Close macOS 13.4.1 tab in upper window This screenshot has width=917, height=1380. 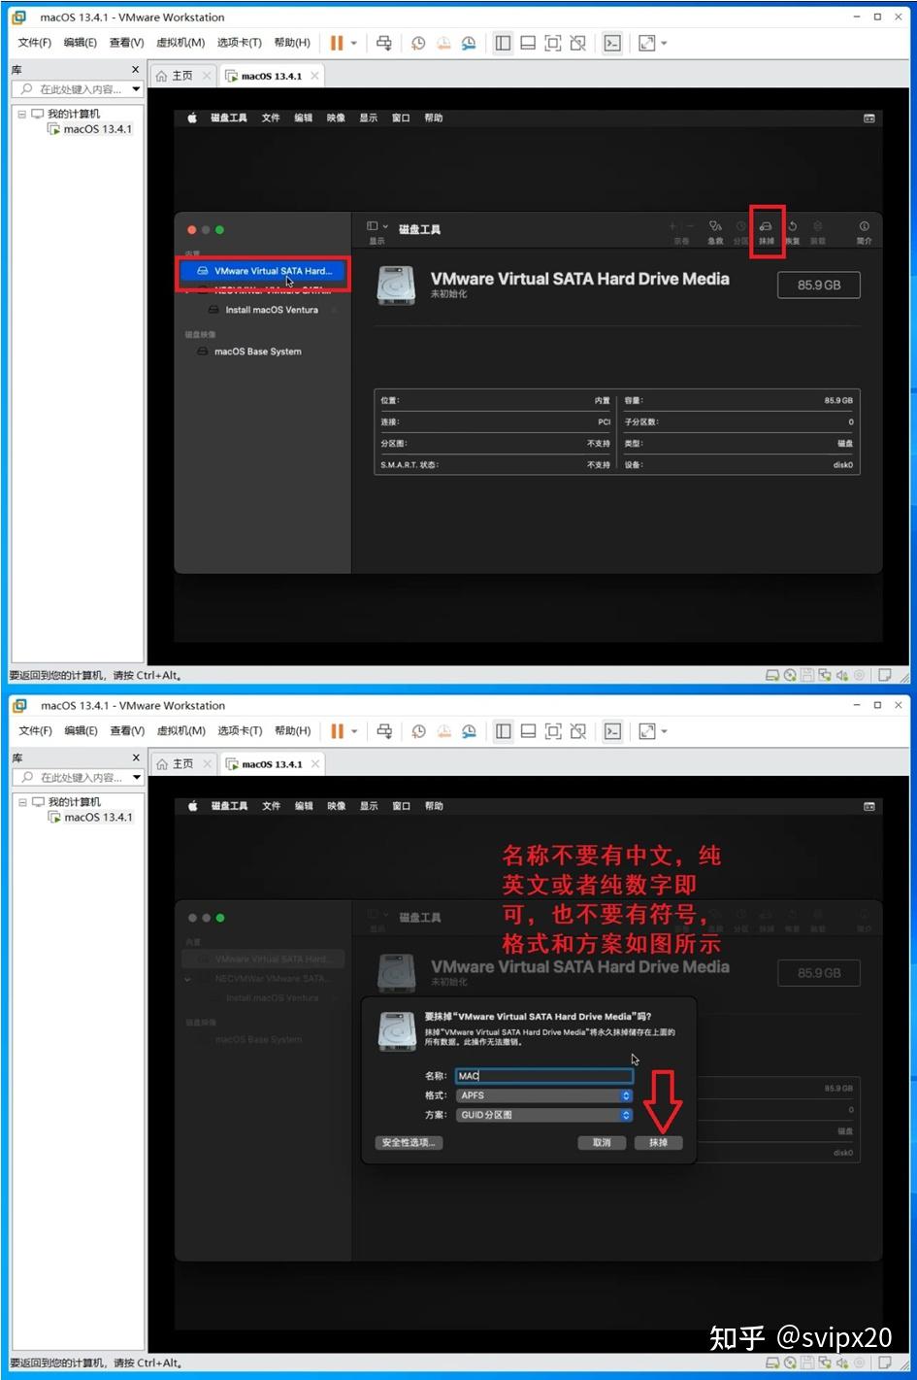[x=314, y=76]
